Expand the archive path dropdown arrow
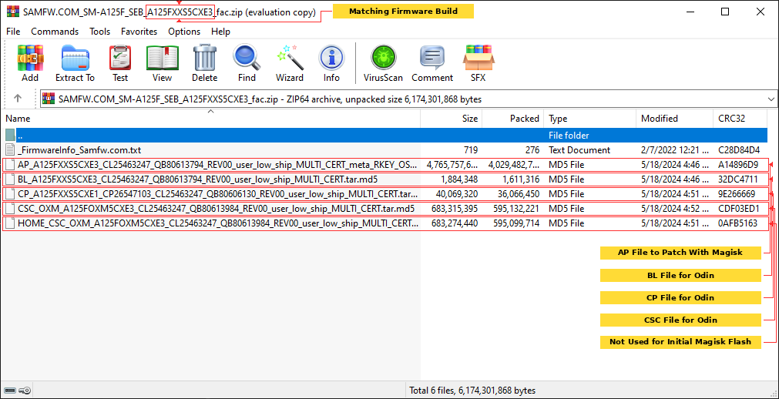 click(x=771, y=99)
